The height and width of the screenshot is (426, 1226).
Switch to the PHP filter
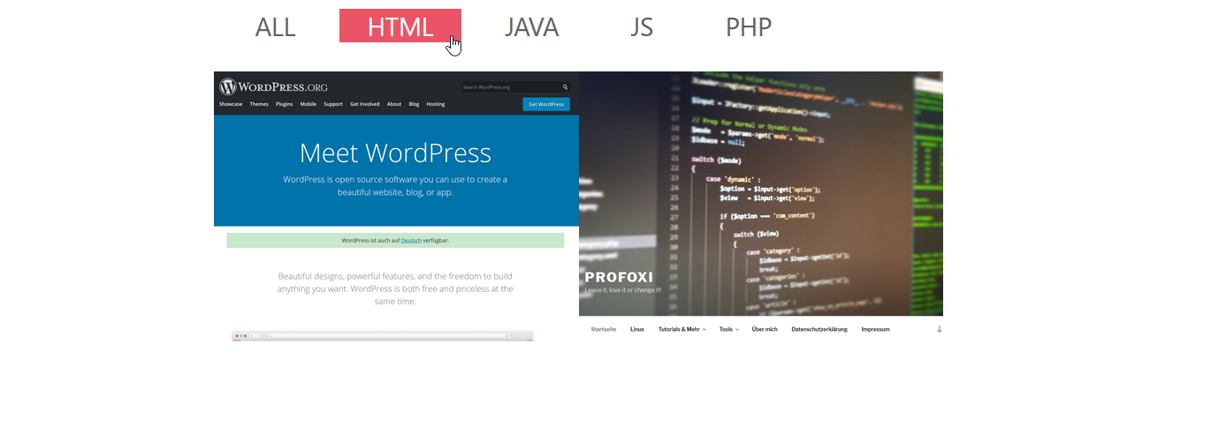coord(749,26)
